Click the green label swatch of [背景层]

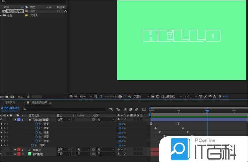coord(30,154)
